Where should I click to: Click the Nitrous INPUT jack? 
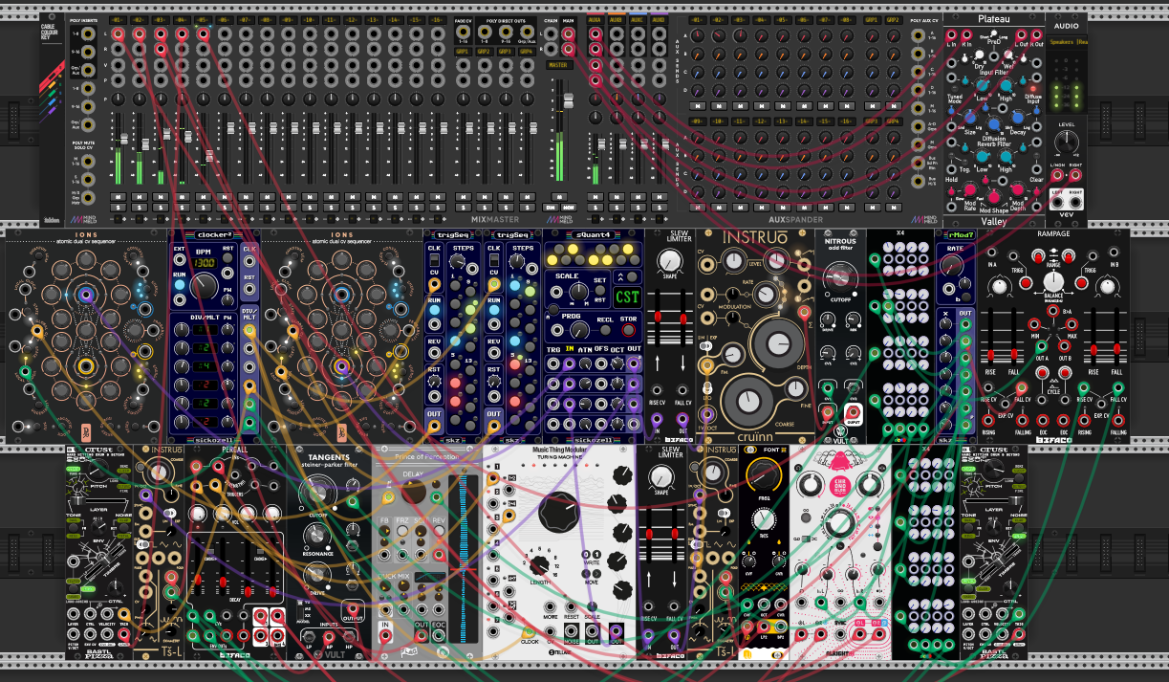point(827,412)
